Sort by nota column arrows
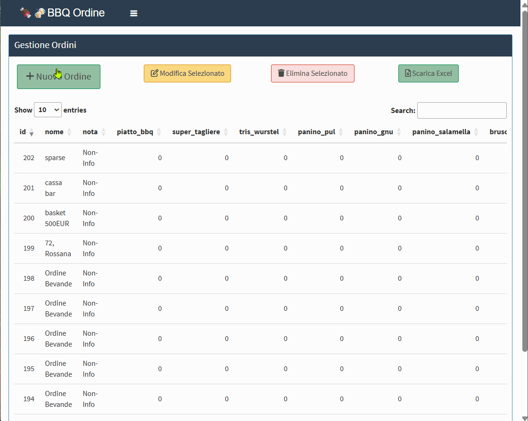Screen dimensions: 528x421 tap(103, 132)
